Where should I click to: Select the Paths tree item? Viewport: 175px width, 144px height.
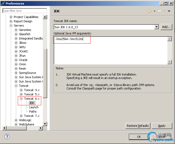pyautogui.click(x=33, y=111)
